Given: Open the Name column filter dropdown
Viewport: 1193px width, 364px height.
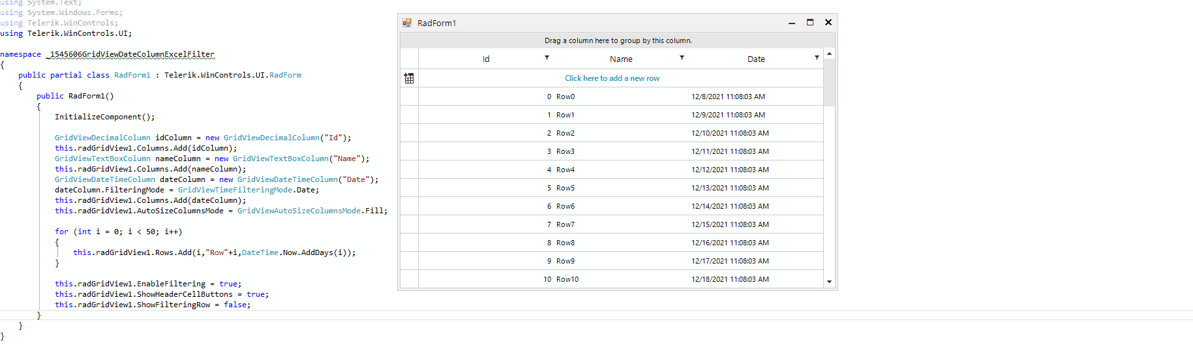Looking at the screenshot, I should click(682, 58).
